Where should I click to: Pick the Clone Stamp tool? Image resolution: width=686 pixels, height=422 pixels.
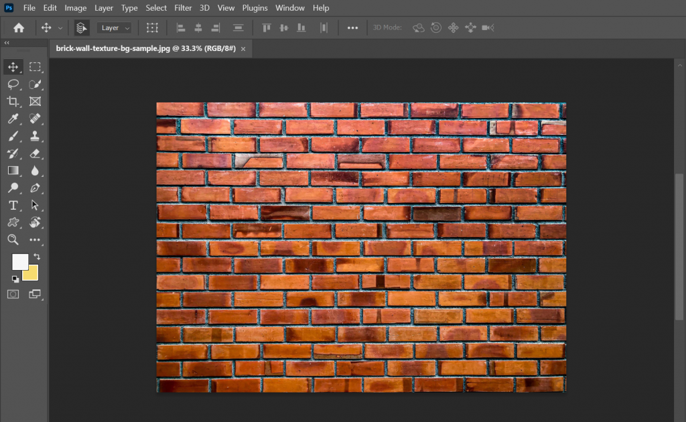coord(35,135)
